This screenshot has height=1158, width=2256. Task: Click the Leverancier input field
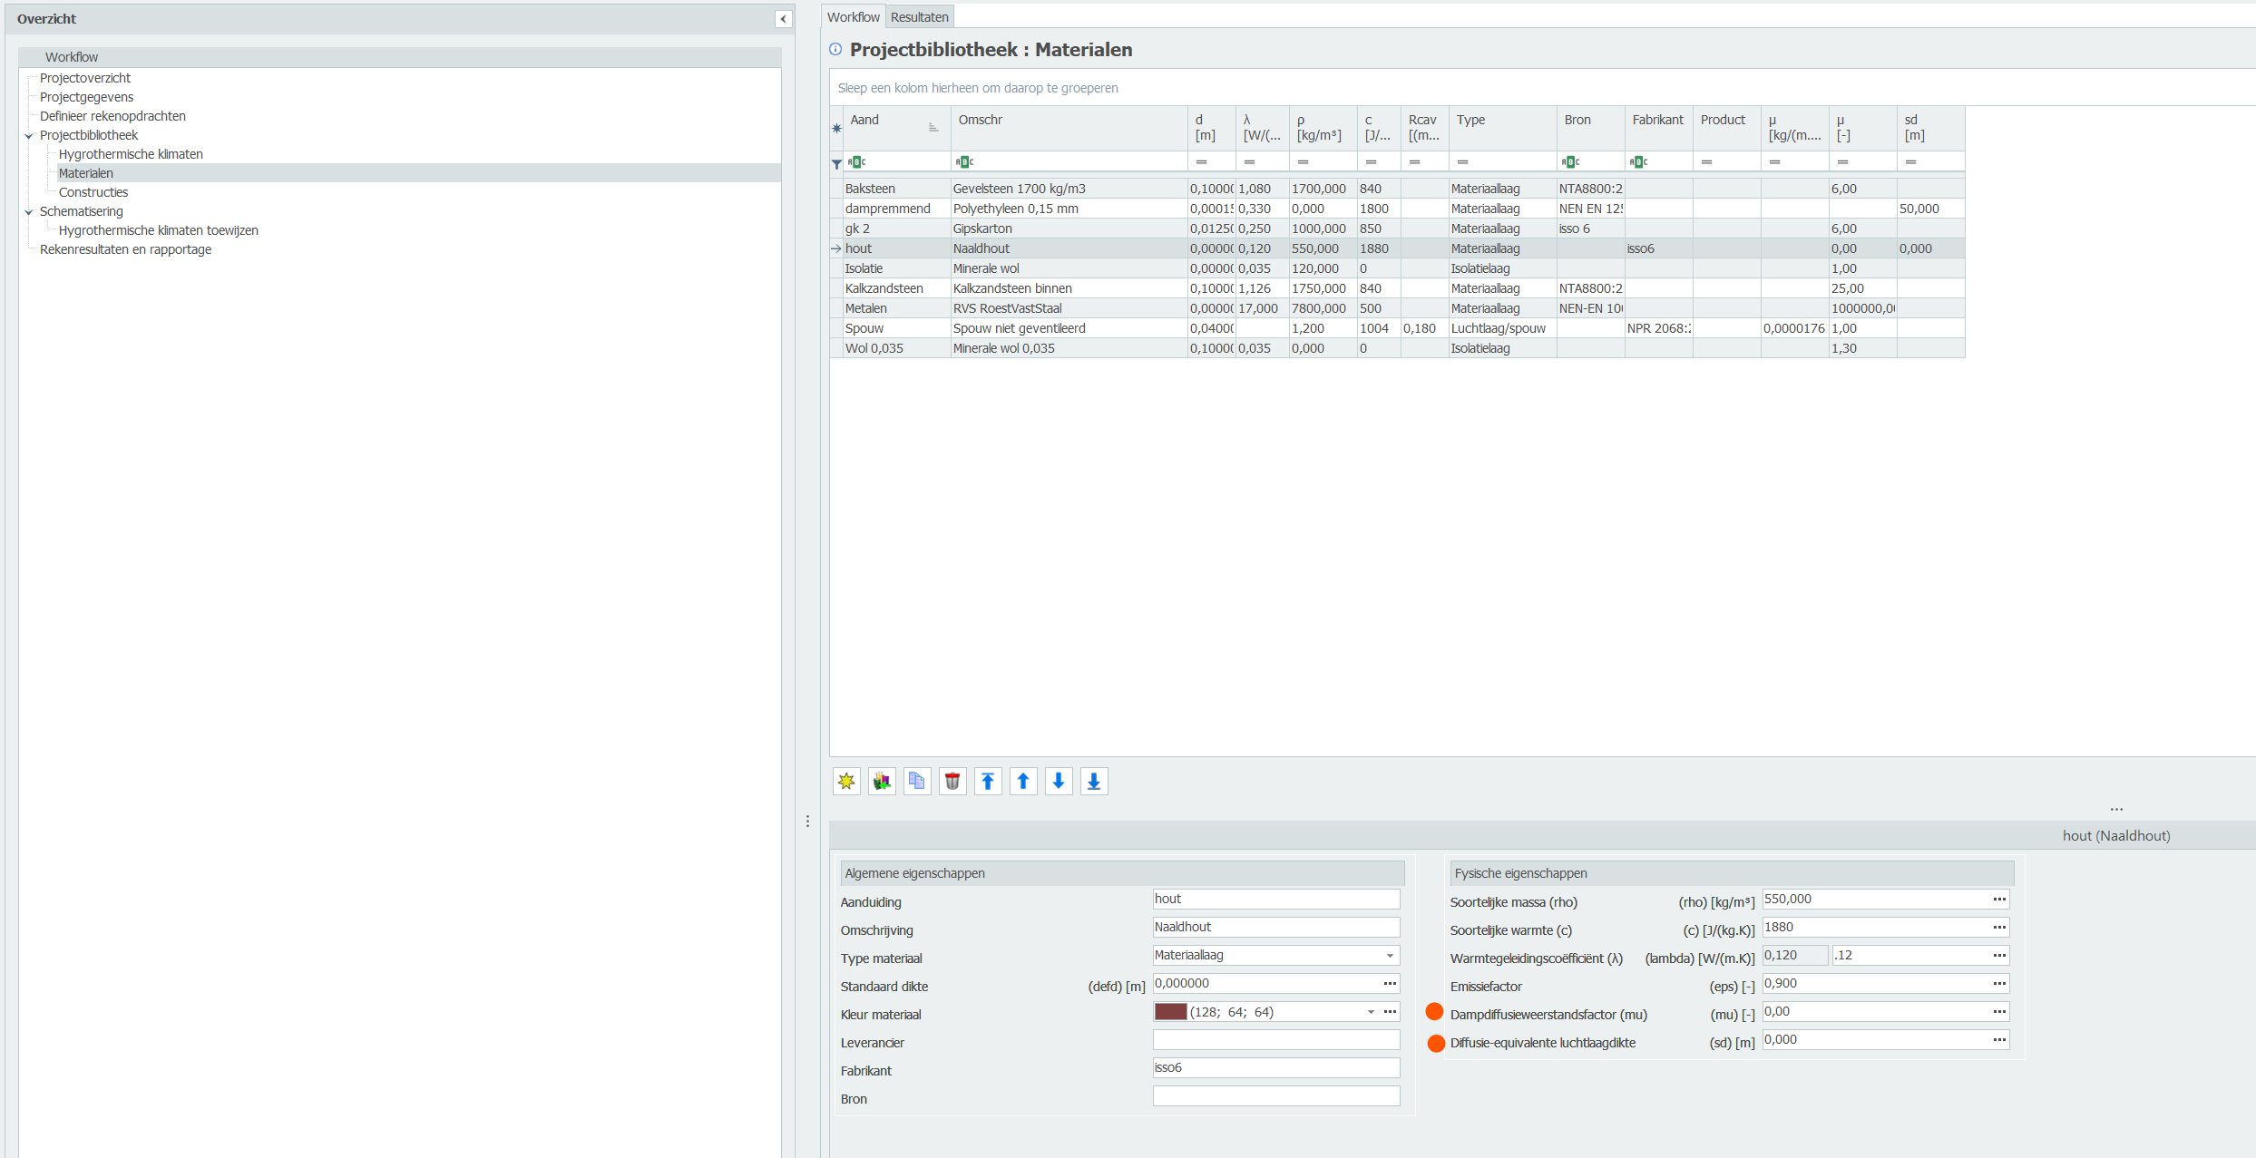(x=1275, y=1040)
